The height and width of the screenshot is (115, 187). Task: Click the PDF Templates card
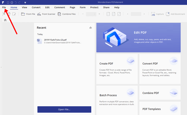pos(160,108)
